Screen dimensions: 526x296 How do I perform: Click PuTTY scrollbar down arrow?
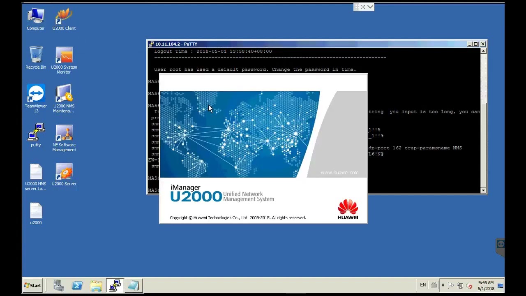click(x=483, y=190)
